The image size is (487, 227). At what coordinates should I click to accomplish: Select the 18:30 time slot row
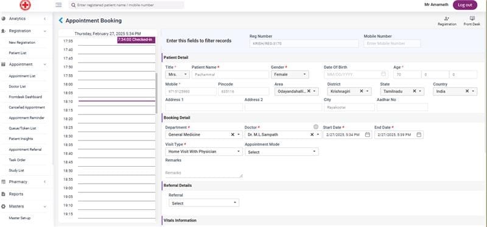click(116, 136)
